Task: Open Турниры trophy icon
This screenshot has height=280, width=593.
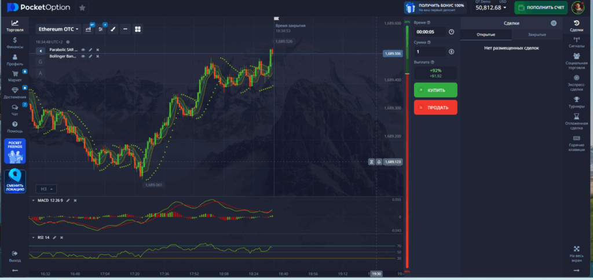Action: (x=576, y=102)
